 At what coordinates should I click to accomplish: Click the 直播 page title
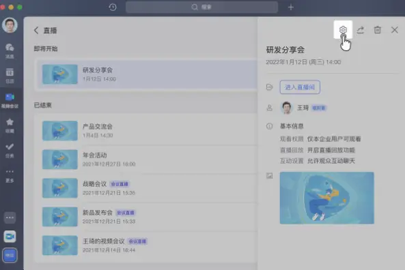[50, 31]
